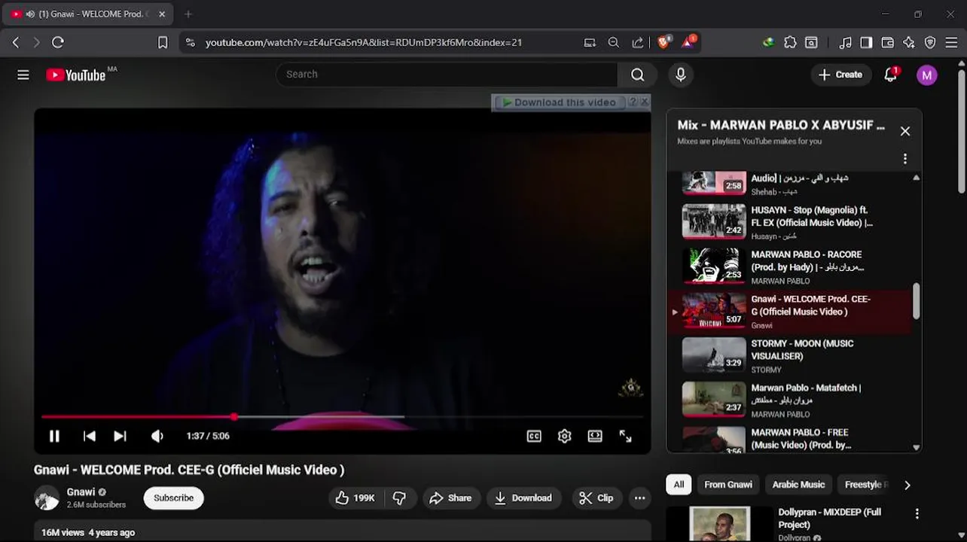
Task: Mute the video volume
Action: coord(157,436)
